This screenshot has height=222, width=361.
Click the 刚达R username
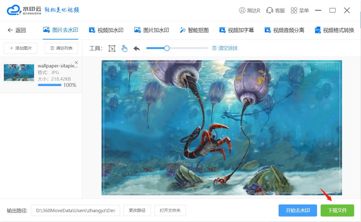(x=254, y=11)
